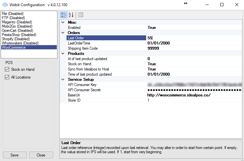
Task: Click the Store ID value 1
Action: (194, 100)
